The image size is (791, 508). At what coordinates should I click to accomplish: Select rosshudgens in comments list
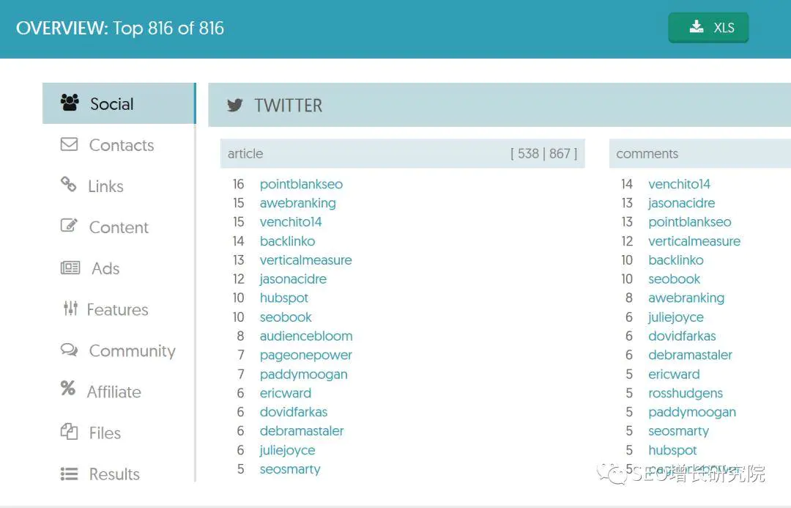[685, 394]
